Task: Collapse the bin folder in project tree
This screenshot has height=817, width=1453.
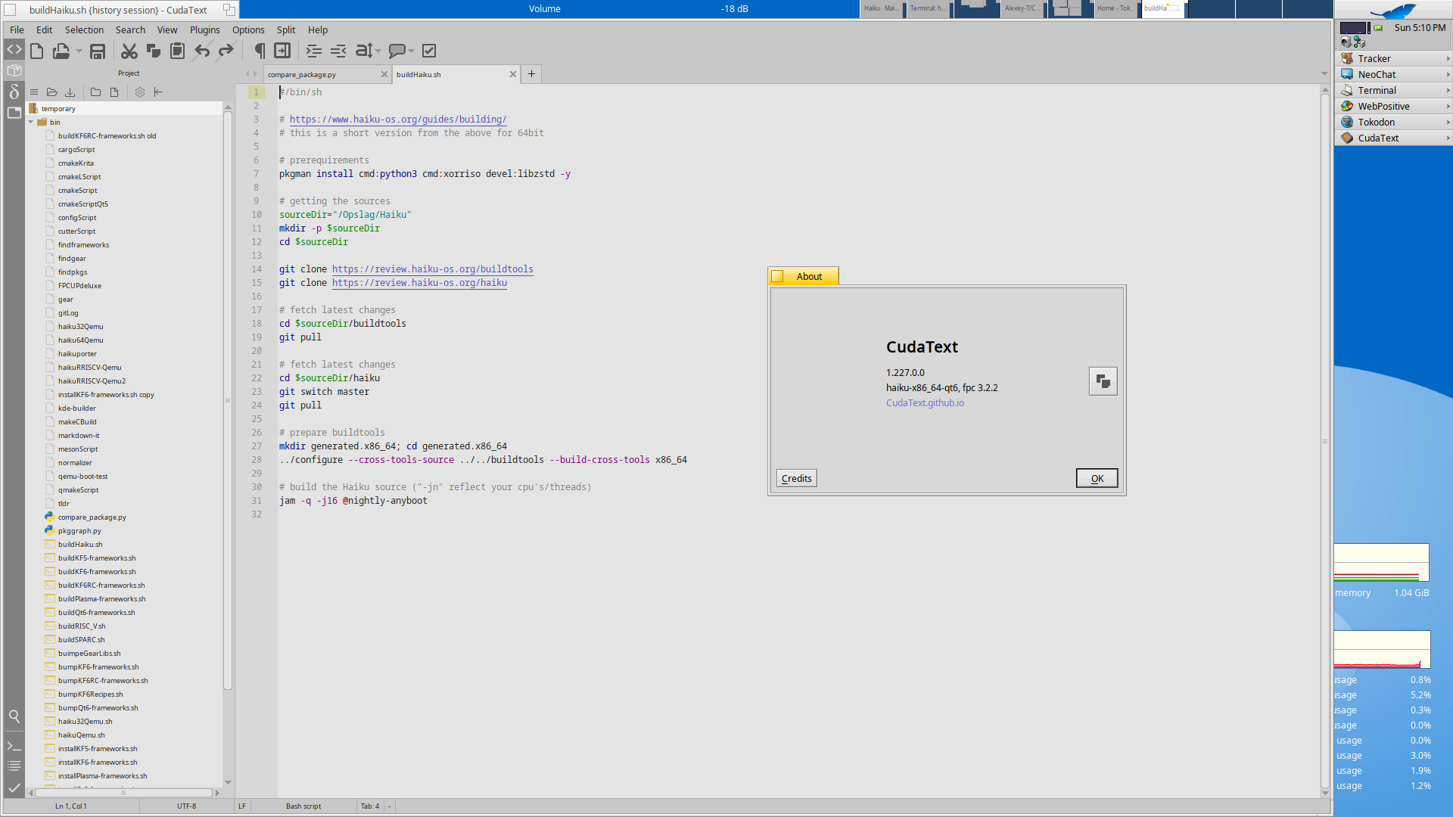Action: 31,122
